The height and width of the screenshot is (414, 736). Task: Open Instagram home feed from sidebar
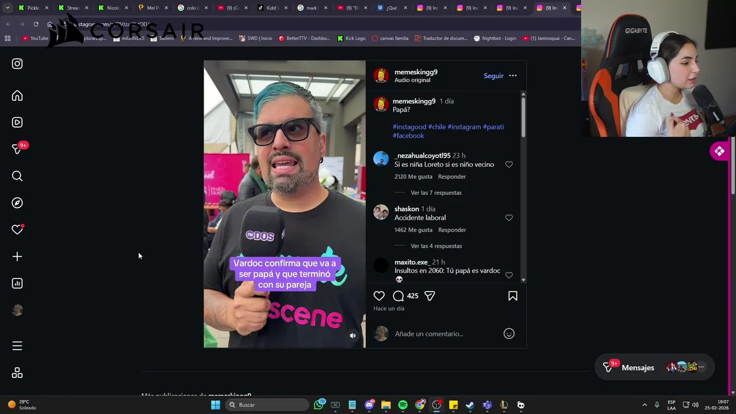17,96
